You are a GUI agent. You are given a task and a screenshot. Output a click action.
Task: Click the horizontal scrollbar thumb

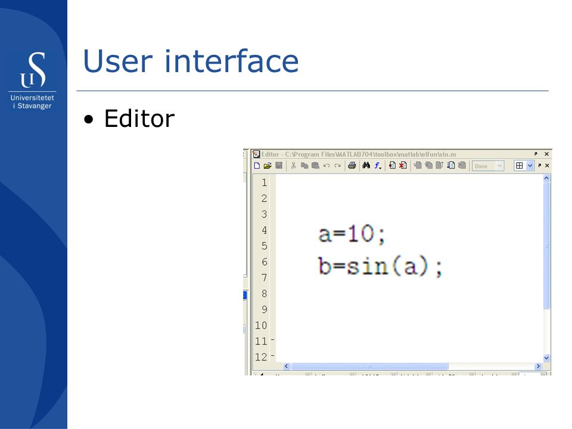[x=369, y=366]
